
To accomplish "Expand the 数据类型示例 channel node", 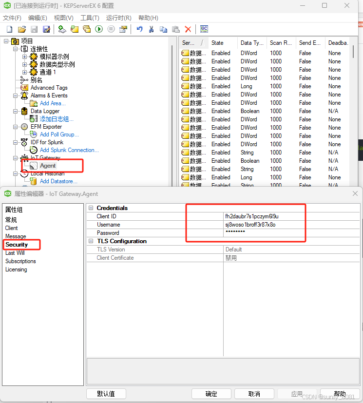I will click(25, 64).
